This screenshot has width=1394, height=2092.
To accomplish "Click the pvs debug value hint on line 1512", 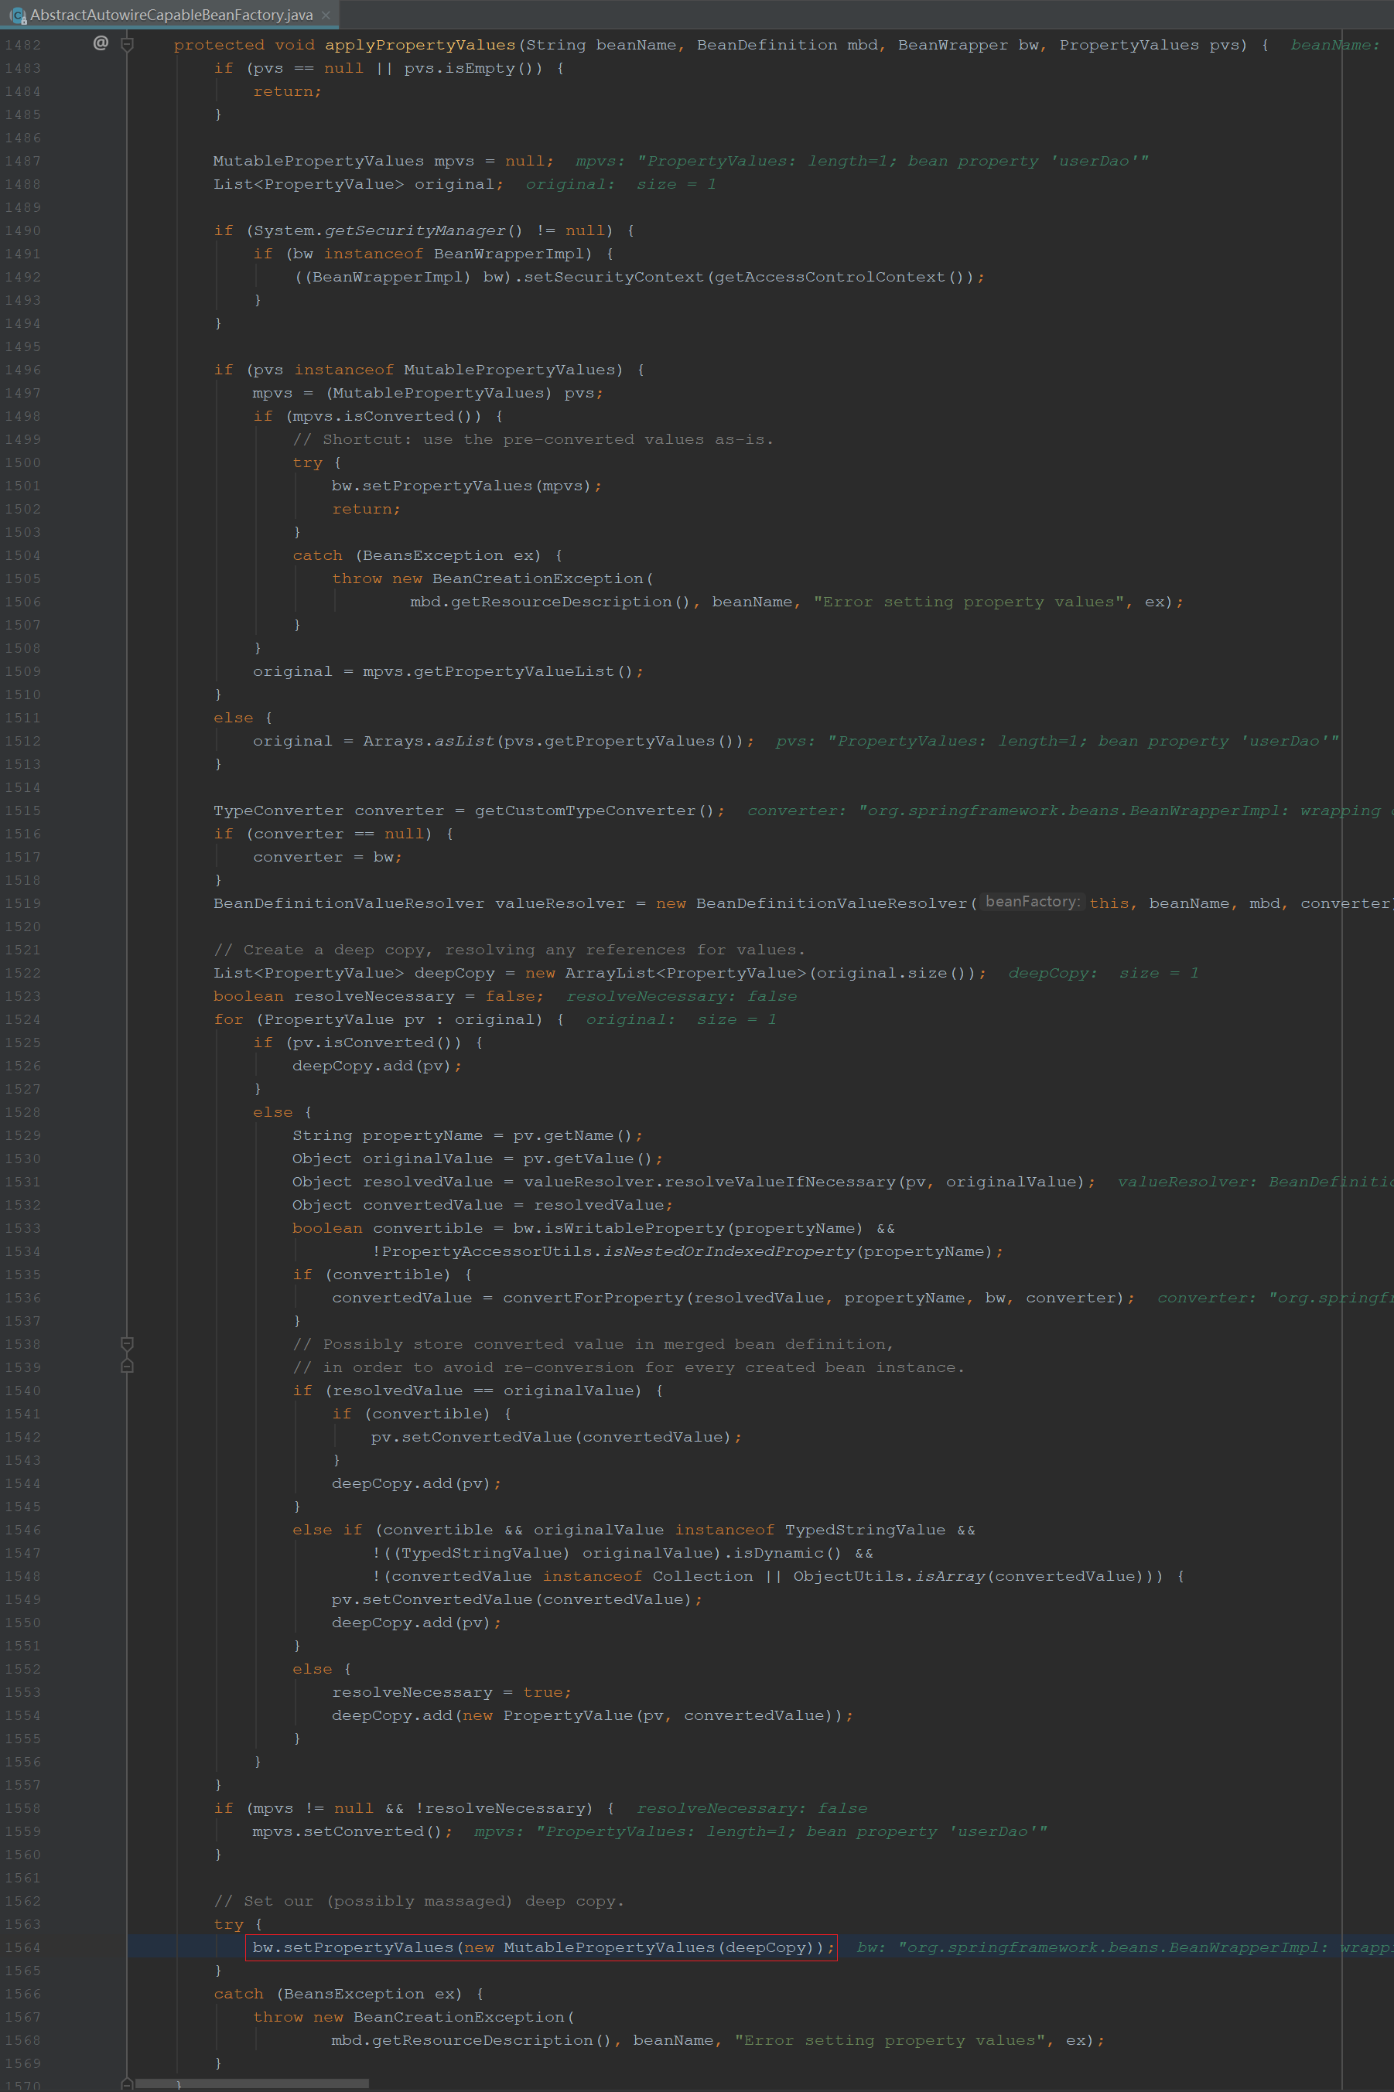I will 1058,740.
